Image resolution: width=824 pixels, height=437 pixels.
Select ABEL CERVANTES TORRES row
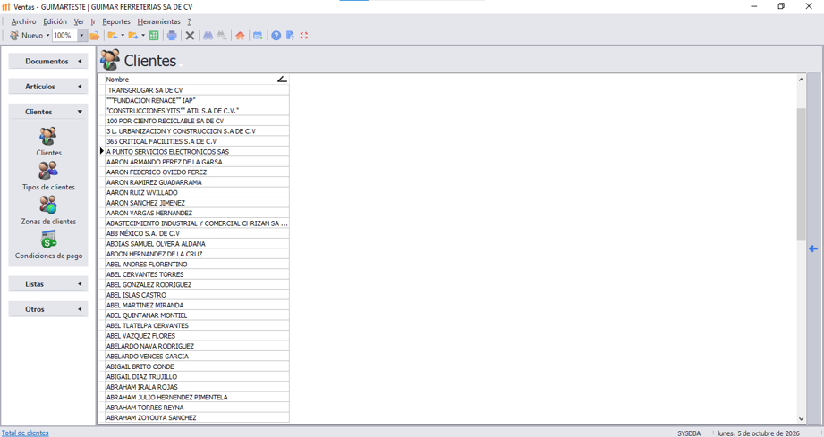197,274
